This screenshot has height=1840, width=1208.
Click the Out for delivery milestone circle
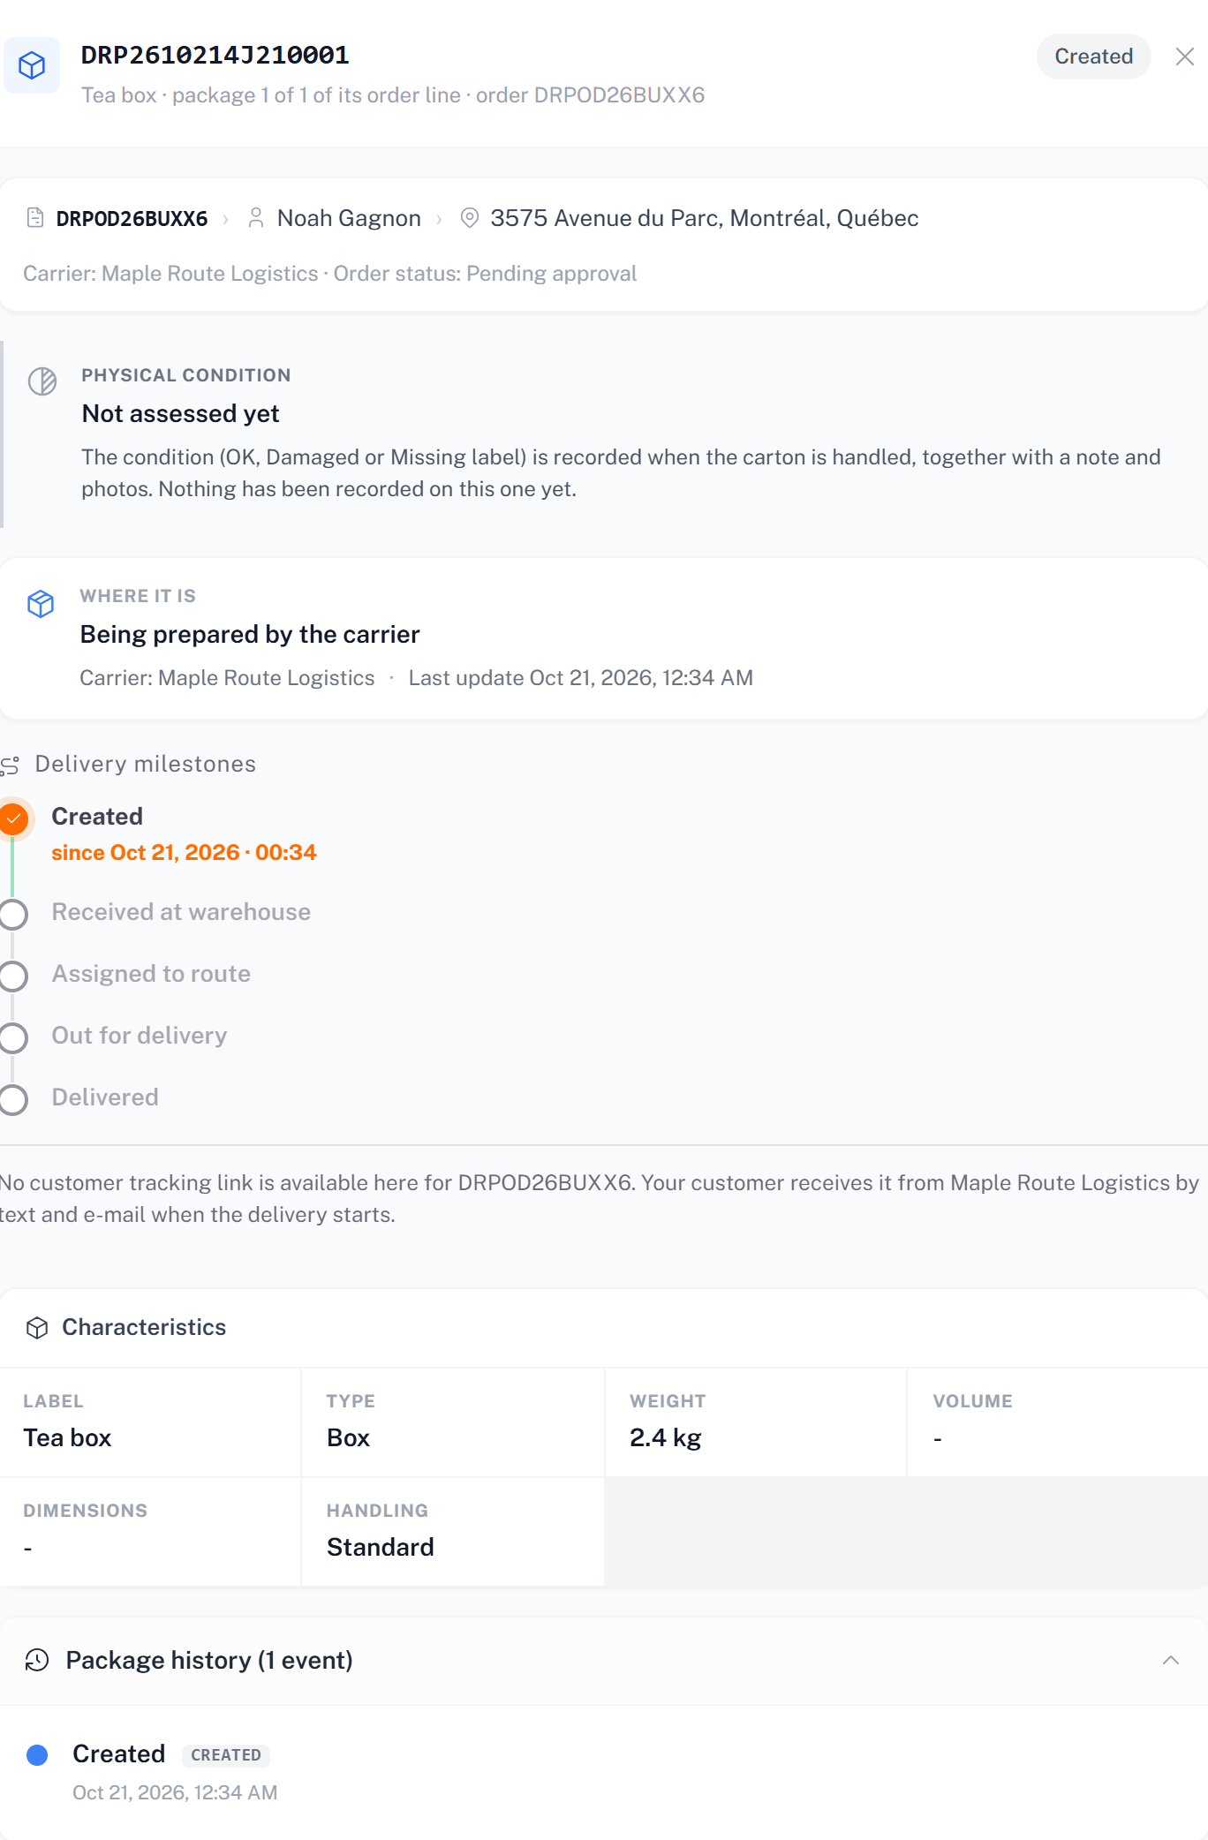pyautogui.click(x=13, y=1037)
